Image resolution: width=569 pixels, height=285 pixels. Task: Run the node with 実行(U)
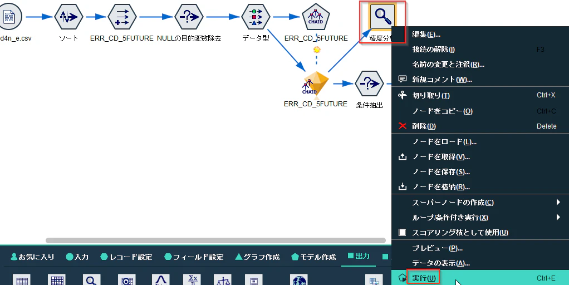click(x=480, y=278)
